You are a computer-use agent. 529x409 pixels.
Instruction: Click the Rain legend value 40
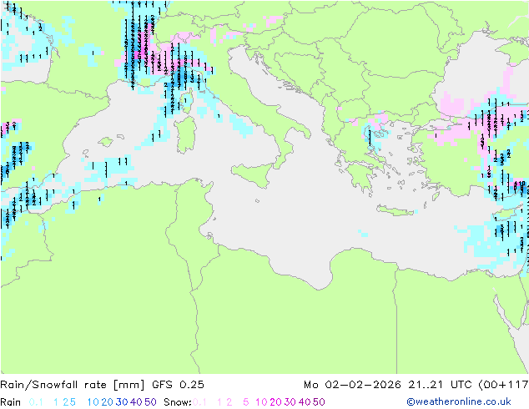click(x=136, y=402)
